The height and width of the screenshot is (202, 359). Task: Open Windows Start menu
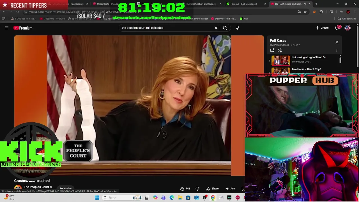[97, 198]
